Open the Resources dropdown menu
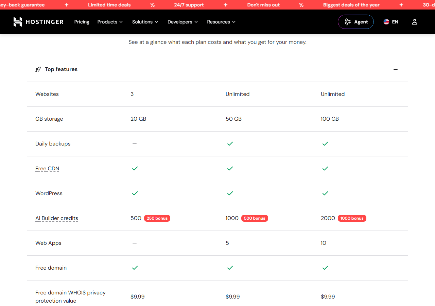 pos(221,22)
